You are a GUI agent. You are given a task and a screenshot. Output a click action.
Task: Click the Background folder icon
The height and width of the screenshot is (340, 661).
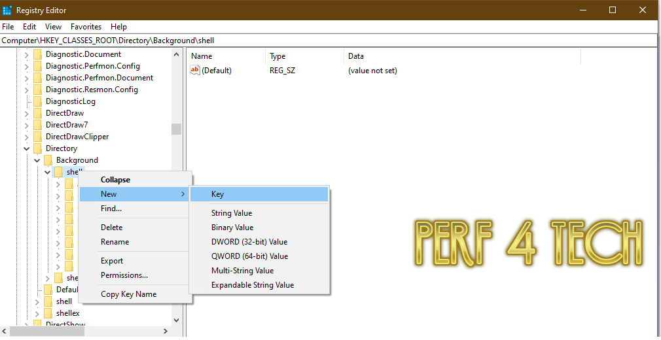tap(48, 161)
